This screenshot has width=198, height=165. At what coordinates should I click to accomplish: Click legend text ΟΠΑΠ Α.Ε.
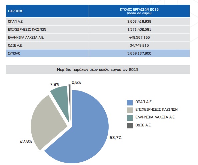144,102
